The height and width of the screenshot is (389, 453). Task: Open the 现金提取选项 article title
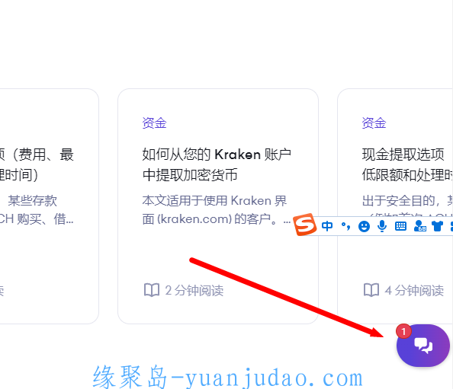click(x=403, y=155)
